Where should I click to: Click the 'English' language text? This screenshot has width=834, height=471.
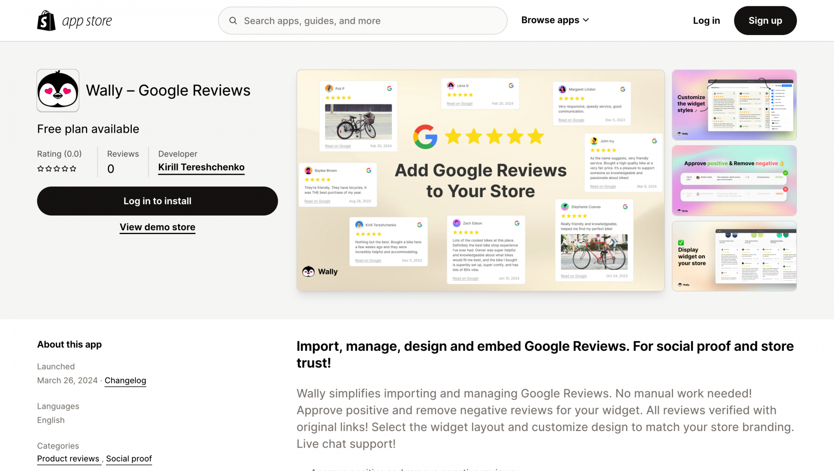[51, 420]
